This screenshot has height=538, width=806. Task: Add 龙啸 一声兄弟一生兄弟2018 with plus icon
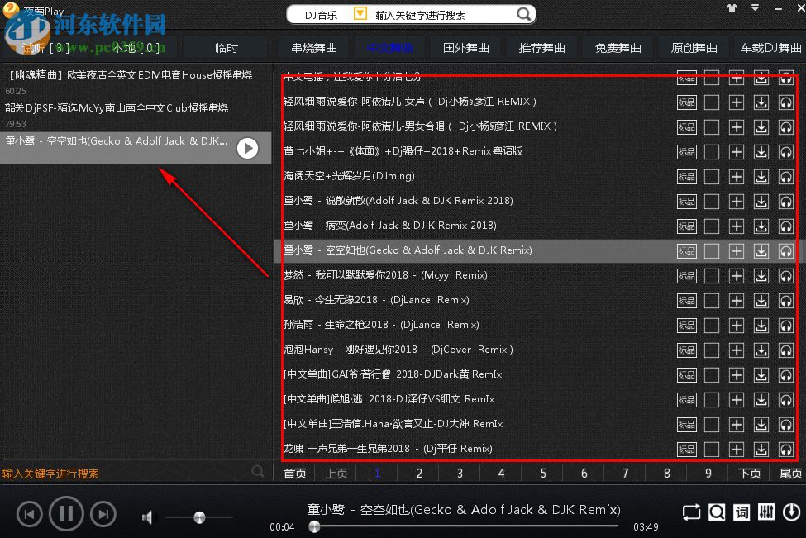tap(736, 449)
